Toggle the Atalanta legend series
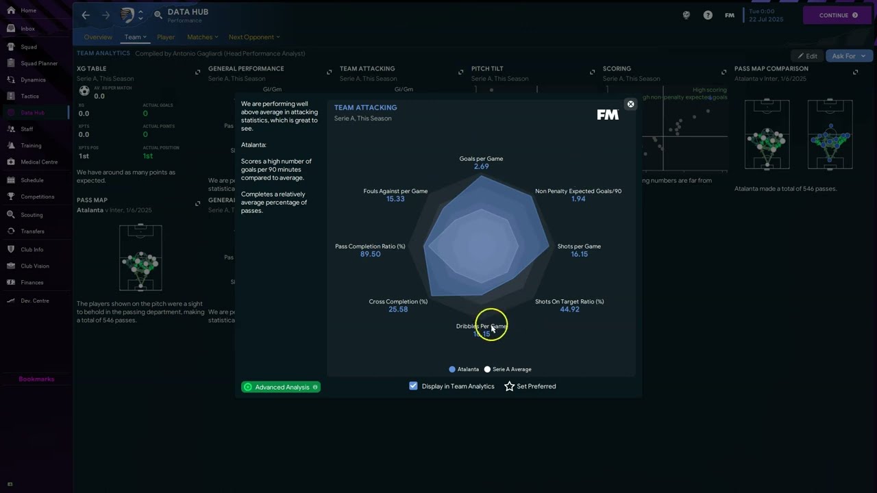The width and height of the screenshot is (877, 493). point(464,369)
